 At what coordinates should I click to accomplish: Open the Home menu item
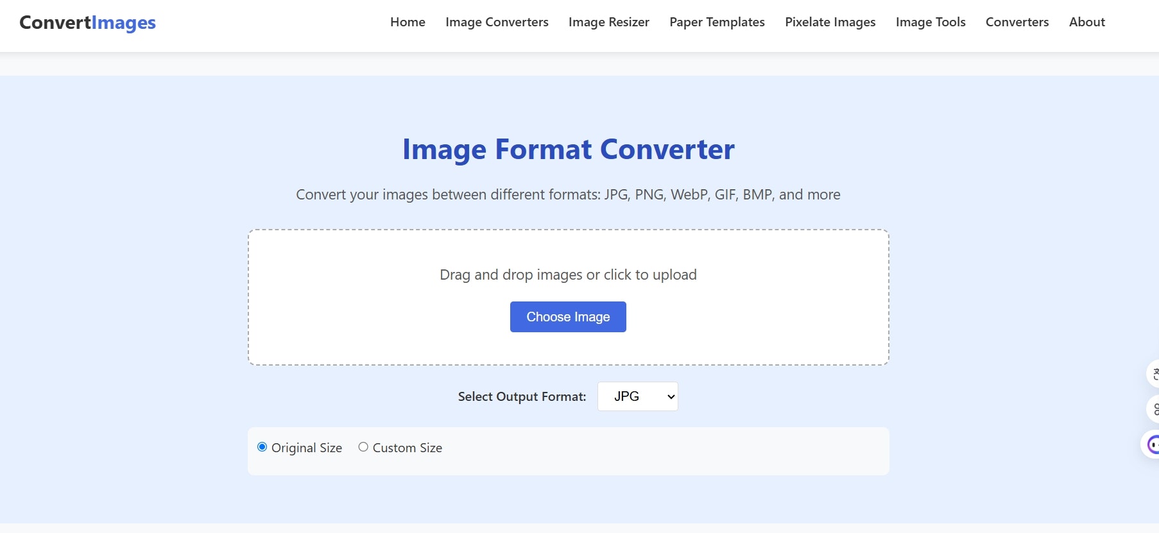coord(408,22)
